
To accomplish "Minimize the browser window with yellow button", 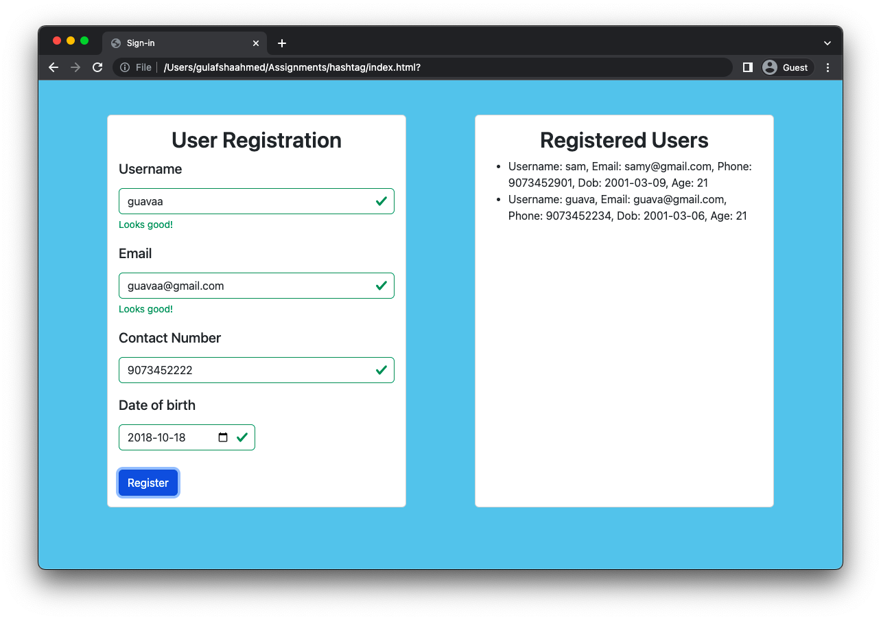I will pyautogui.click(x=71, y=41).
